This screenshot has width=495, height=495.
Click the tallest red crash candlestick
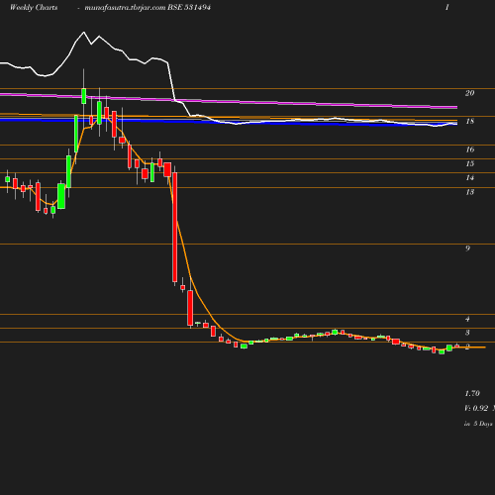(x=175, y=227)
